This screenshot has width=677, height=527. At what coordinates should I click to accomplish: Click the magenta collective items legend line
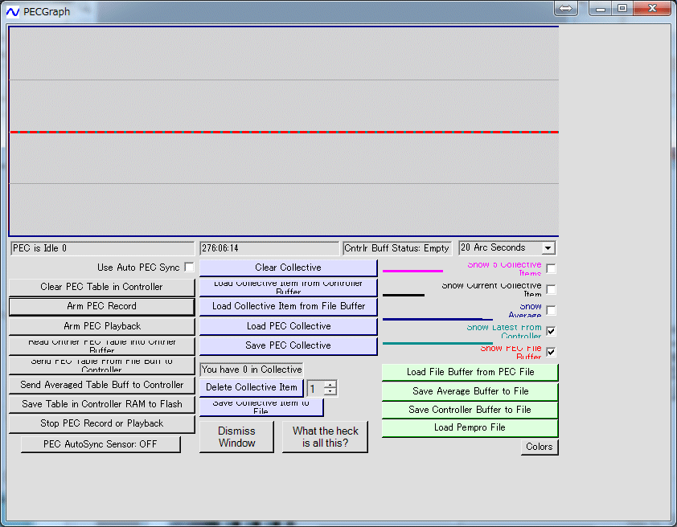point(412,271)
